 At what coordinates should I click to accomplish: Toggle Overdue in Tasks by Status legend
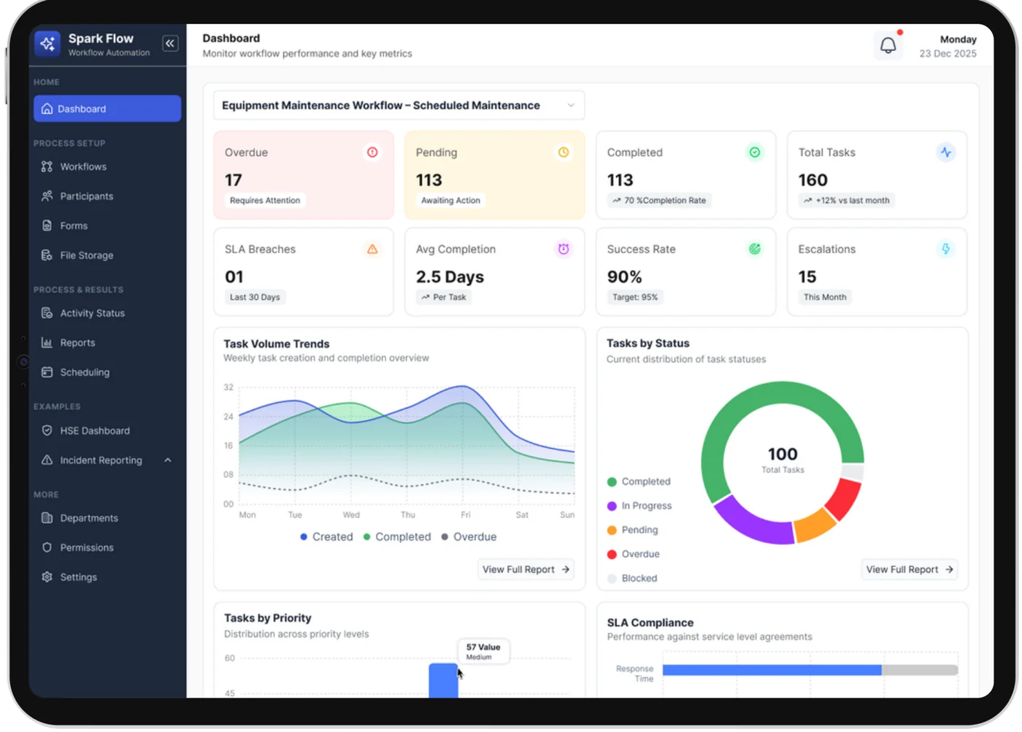pyautogui.click(x=634, y=554)
